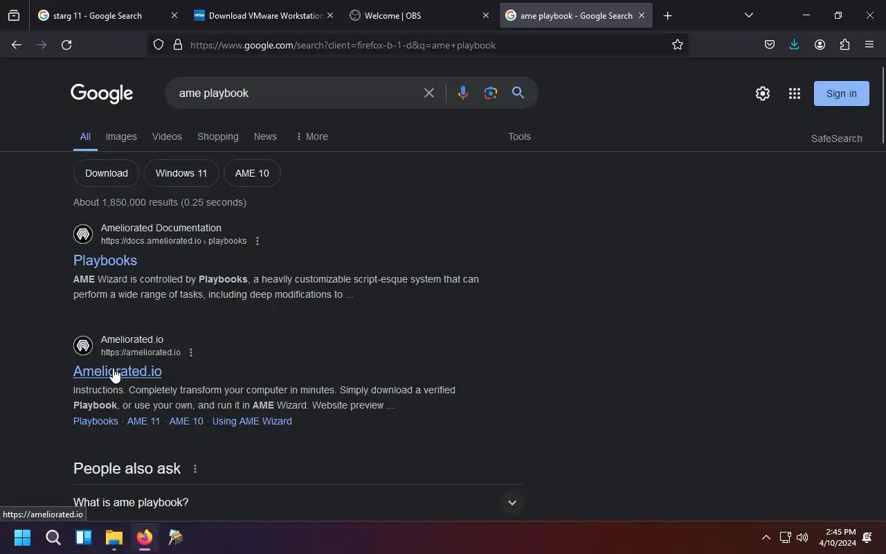Image resolution: width=886 pixels, height=554 pixels.
Task: Open the Playbooks sitelink under Ameliorated.io
Action: point(96,421)
